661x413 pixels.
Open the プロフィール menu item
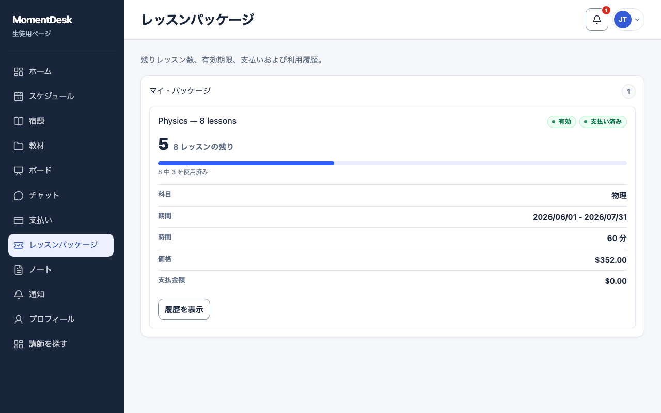[x=61, y=320]
